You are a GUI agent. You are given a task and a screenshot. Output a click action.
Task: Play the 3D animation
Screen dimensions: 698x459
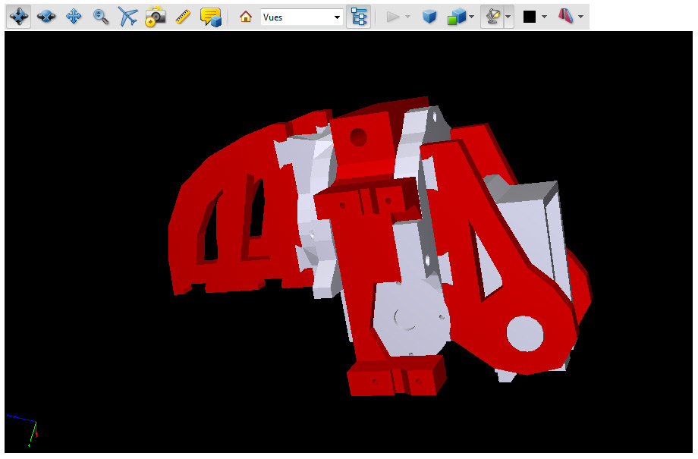point(393,17)
